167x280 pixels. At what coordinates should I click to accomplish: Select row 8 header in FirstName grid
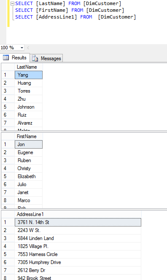click(x=8, y=200)
